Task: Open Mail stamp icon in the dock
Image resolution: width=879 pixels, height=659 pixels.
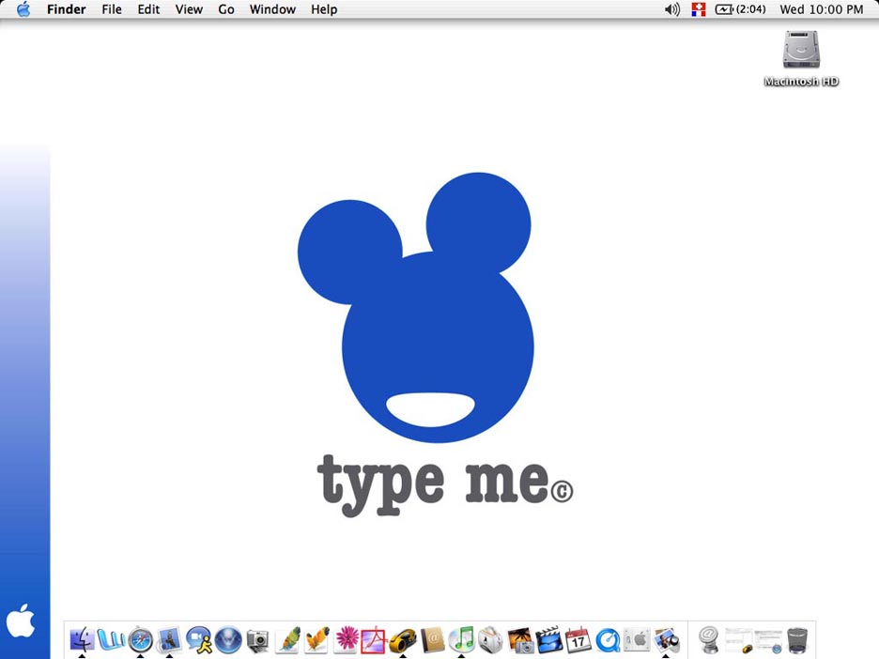Action: 169,639
